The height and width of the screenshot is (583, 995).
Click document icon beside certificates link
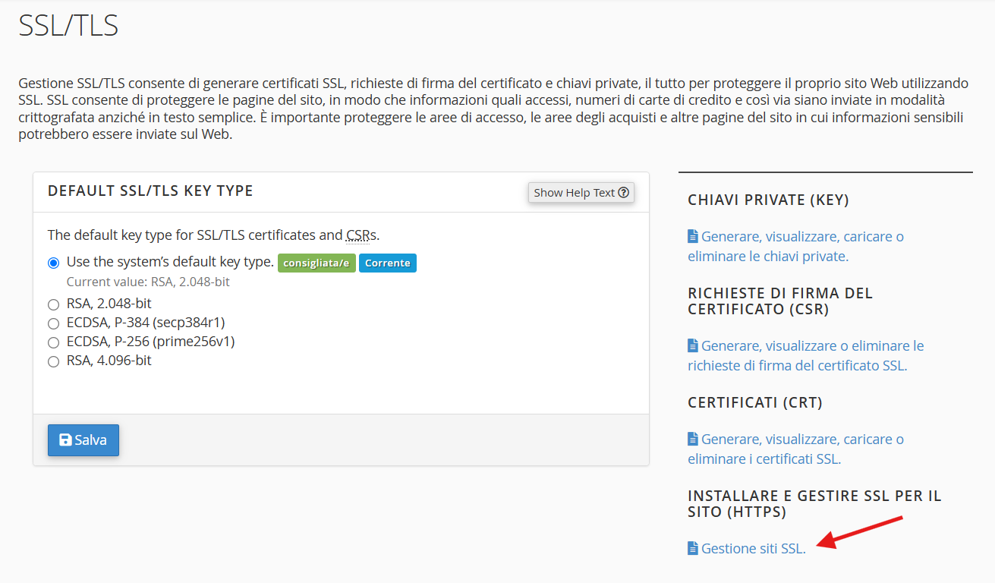(692, 439)
